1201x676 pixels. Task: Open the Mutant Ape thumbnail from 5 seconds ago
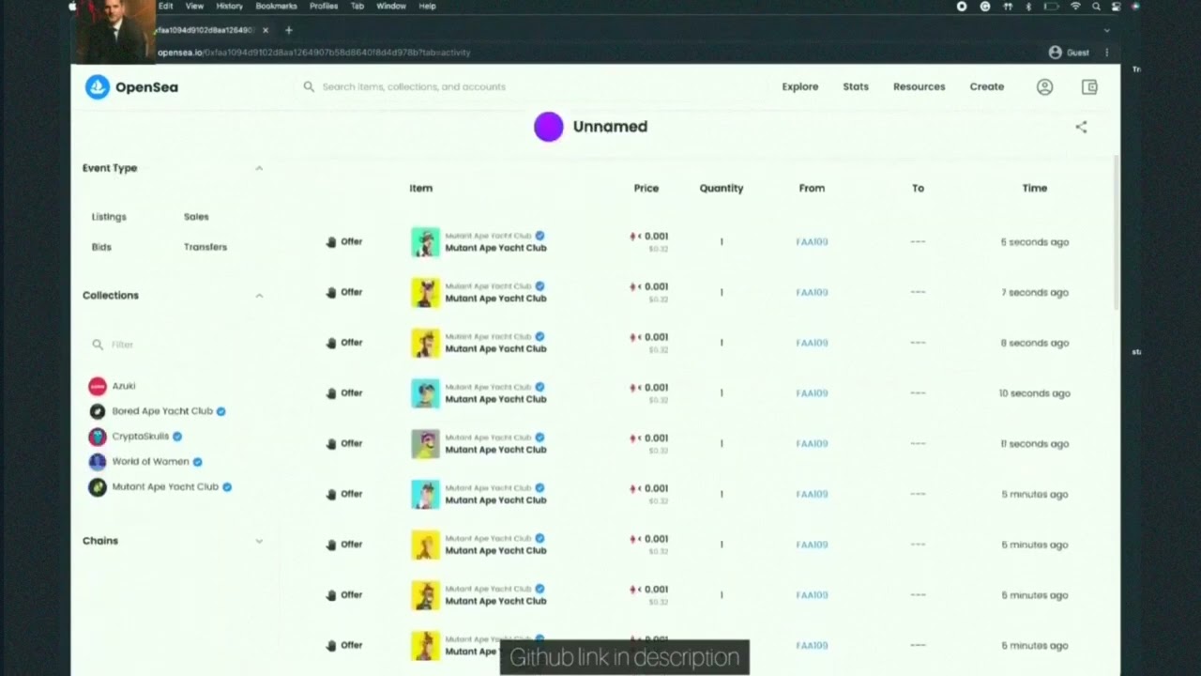pos(425,242)
